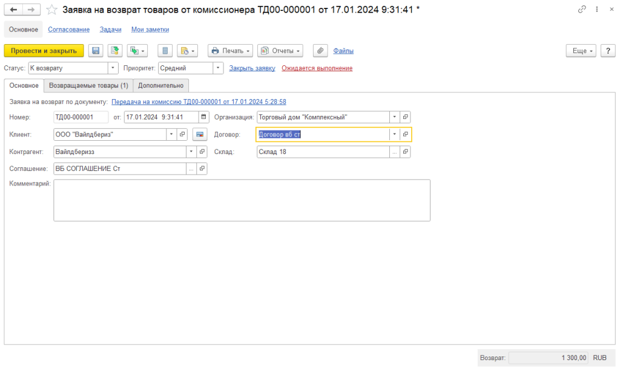Open the Файлы link

click(343, 51)
